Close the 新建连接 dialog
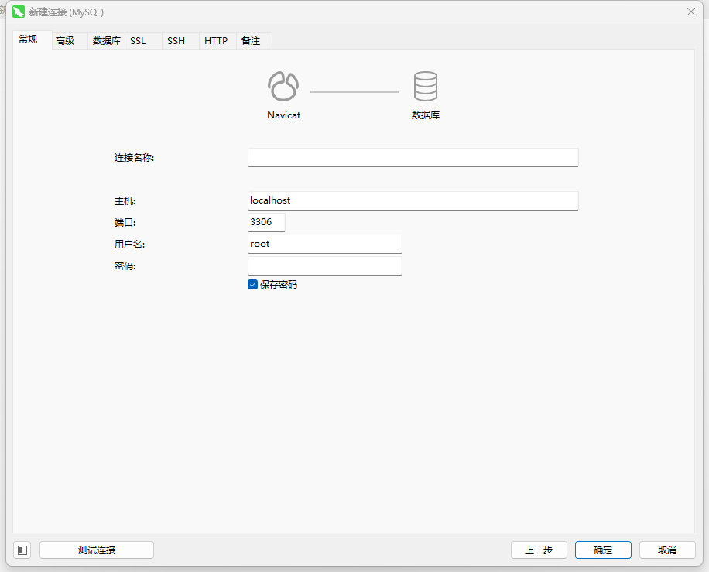 click(x=691, y=12)
